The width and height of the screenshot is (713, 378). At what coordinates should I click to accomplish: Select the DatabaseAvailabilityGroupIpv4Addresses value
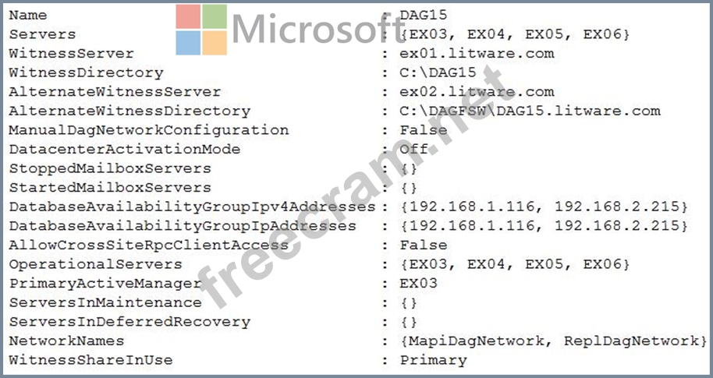tap(544, 207)
